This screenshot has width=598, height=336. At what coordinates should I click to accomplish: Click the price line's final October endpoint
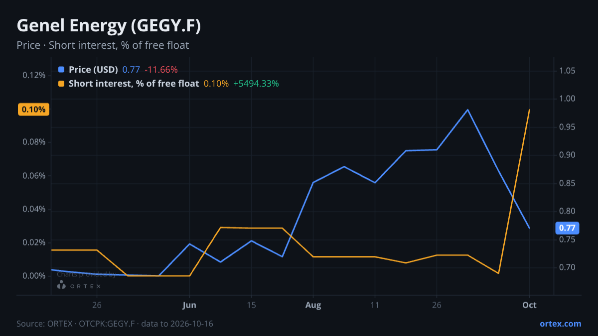[529, 228]
